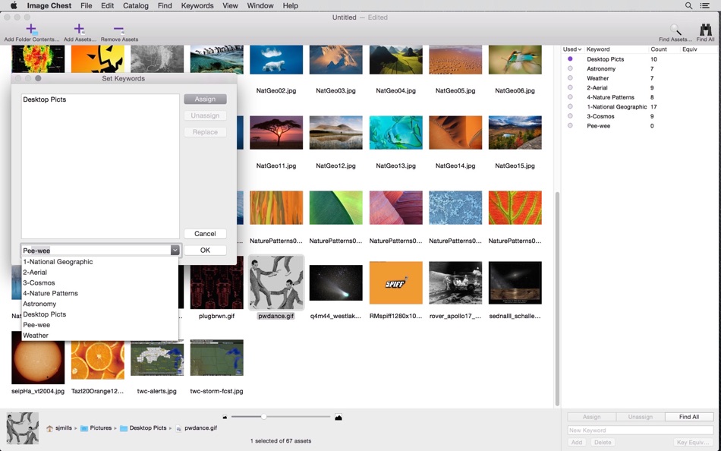721x451 pixels.
Task: Click the small image icon left of the zoom slider
Action: [x=224, y=416]
